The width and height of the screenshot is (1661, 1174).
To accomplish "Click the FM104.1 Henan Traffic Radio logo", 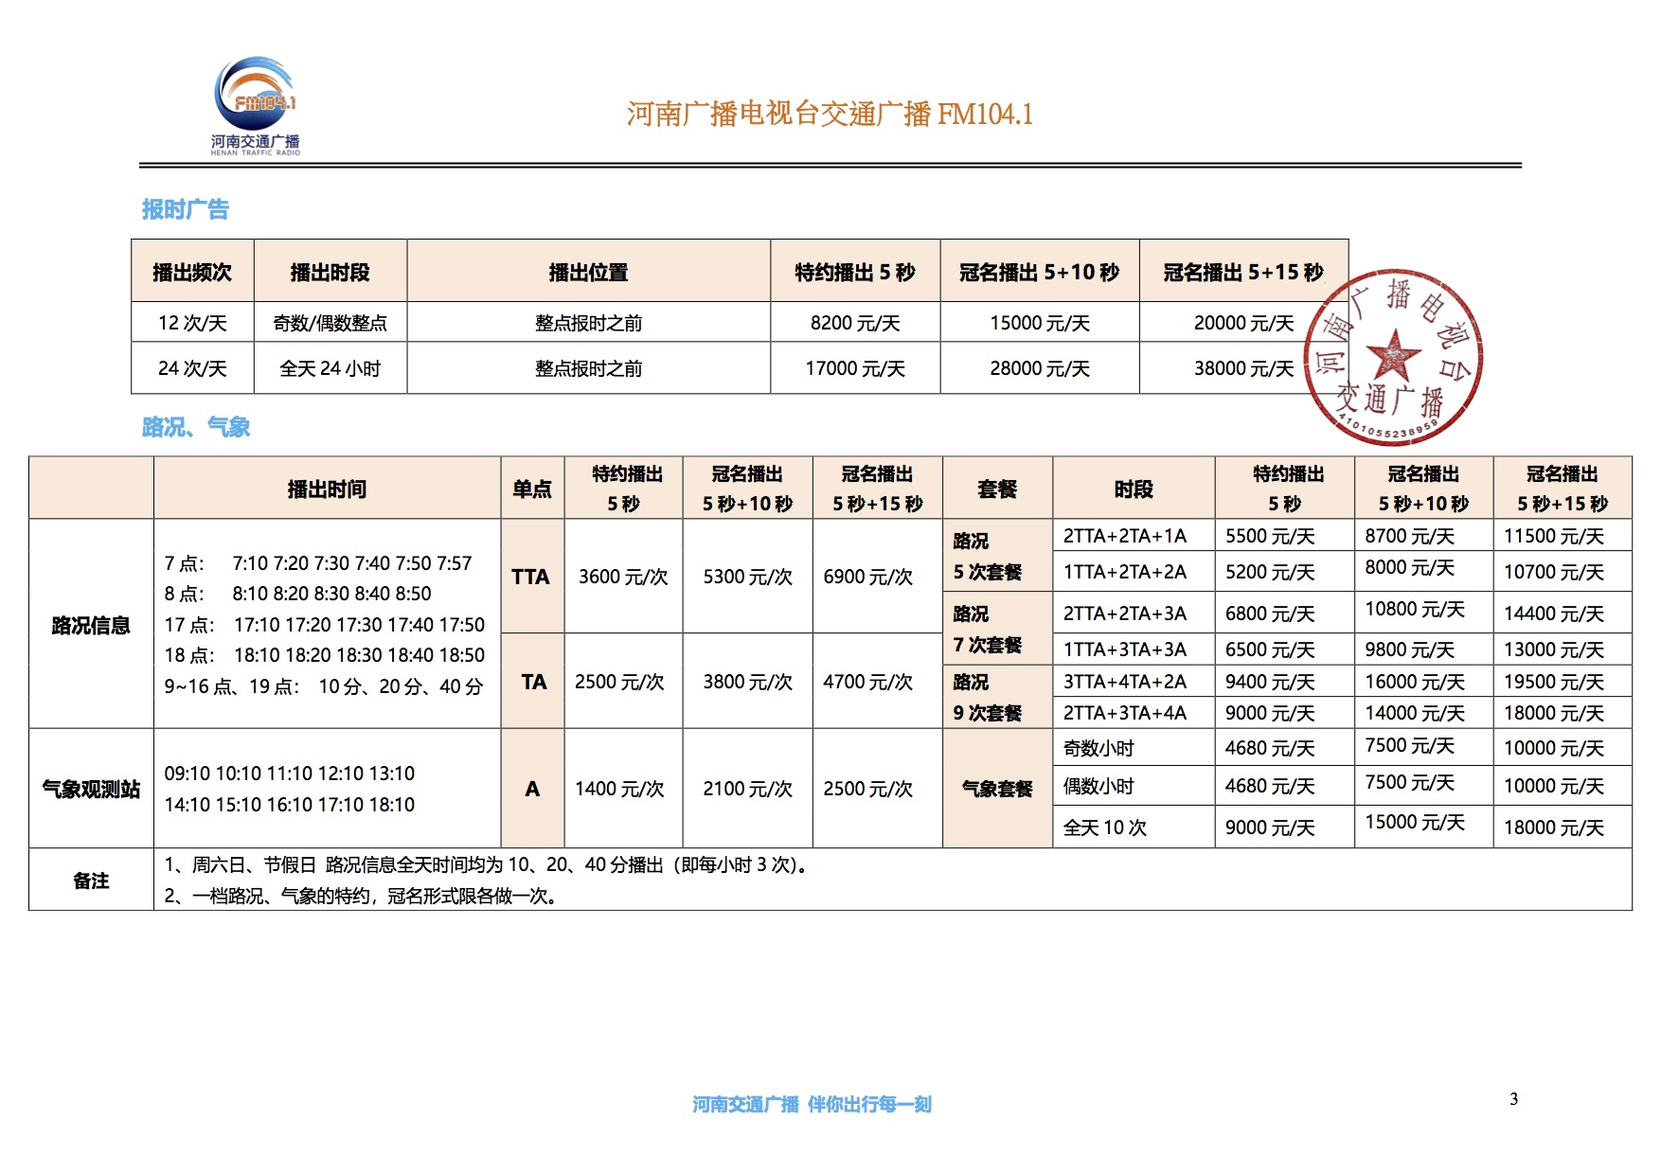I will [x=255, y=106].
